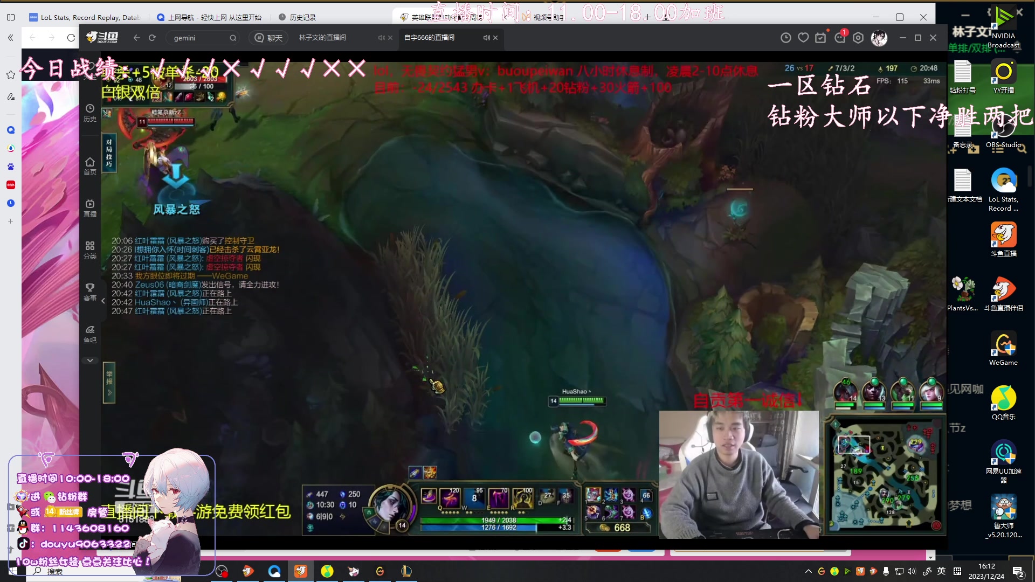
Task: Switch to LoL Stats browser tab
Action: pyautogui.click(x=85, y=17)
